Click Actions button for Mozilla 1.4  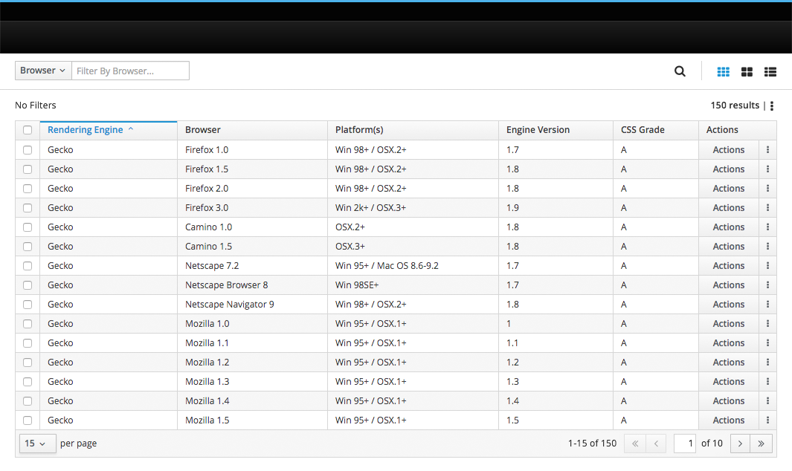coord(729,401)
